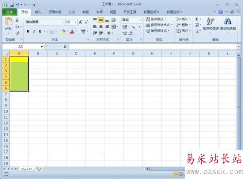Image resolution: width=243 pixels, height=179 pixels.
Task: Open Excel Help question mark
Action: click(221, 12)
